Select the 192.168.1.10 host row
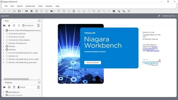The height and width of the screenshot is (100, 178). pyautogui.click(x=17, y=43)
